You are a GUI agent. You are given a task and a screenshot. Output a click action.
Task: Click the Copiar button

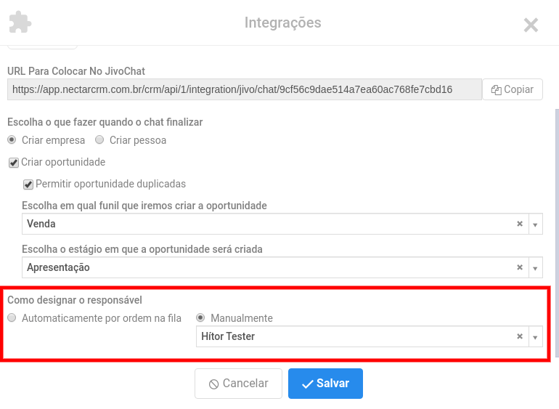click(513, 89)
